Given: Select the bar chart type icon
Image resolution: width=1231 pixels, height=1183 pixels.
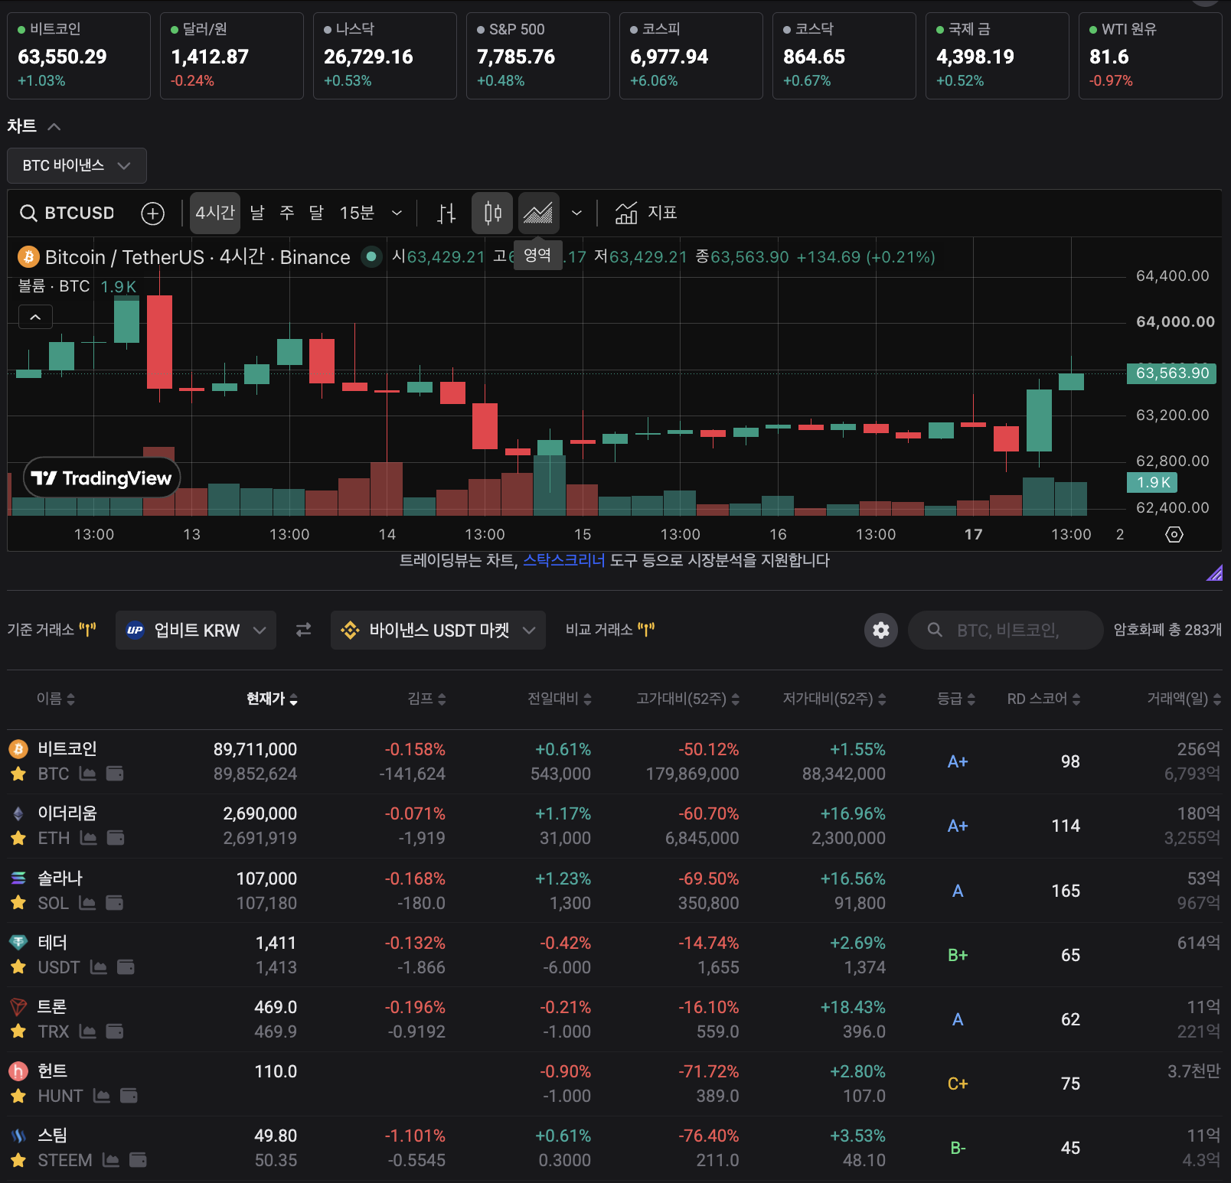Looking at the screenshot, I should (446, 213).
